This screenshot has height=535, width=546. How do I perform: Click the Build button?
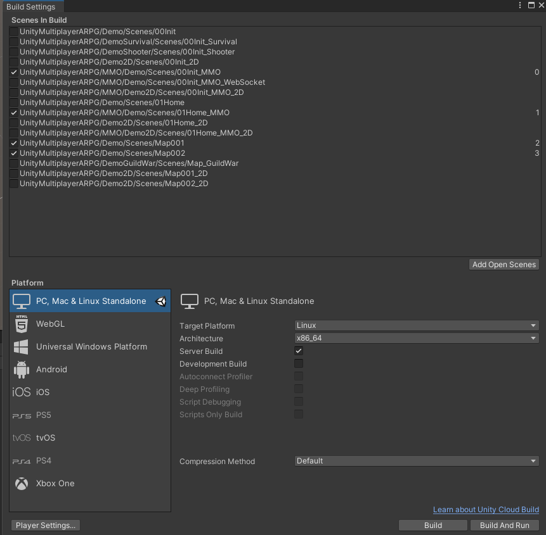coord(432,525)
